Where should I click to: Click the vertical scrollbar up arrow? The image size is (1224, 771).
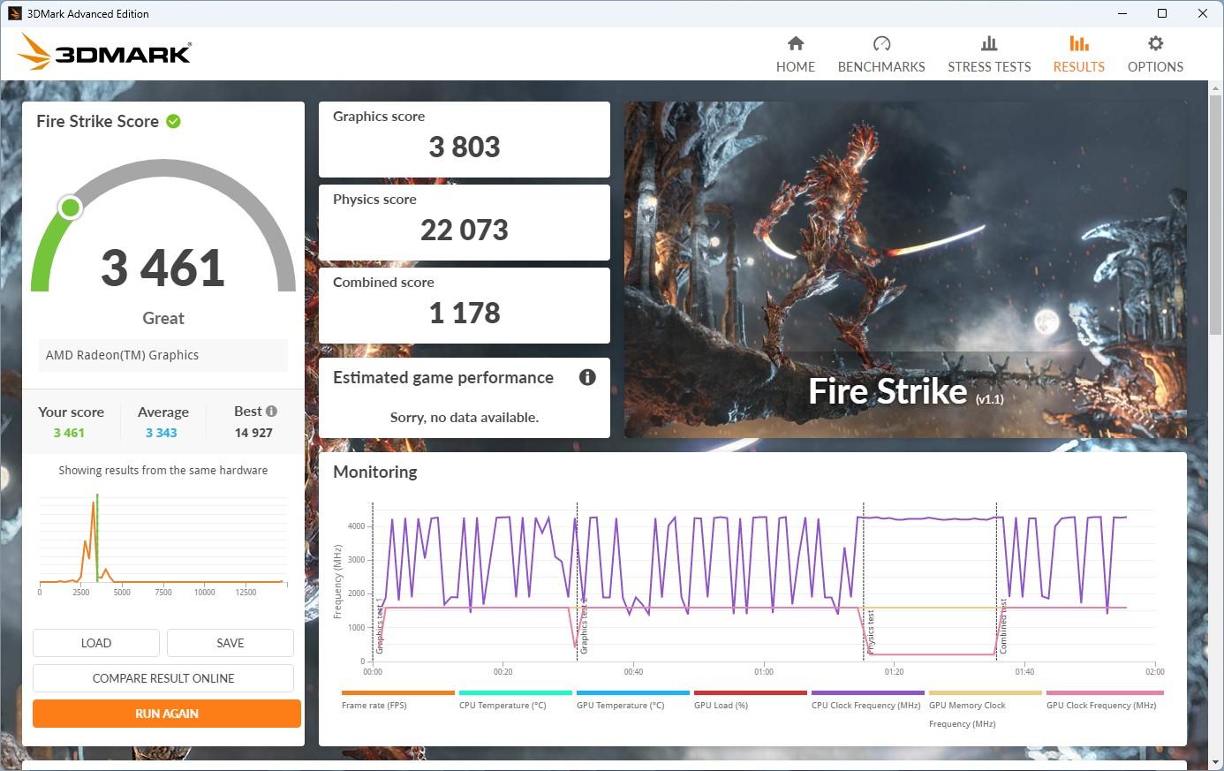[x=1215, y=88]
